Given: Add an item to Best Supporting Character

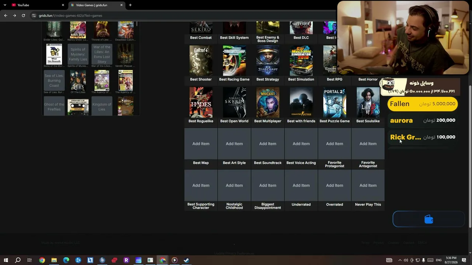Looking at the screenshot, I should (201, 185).
